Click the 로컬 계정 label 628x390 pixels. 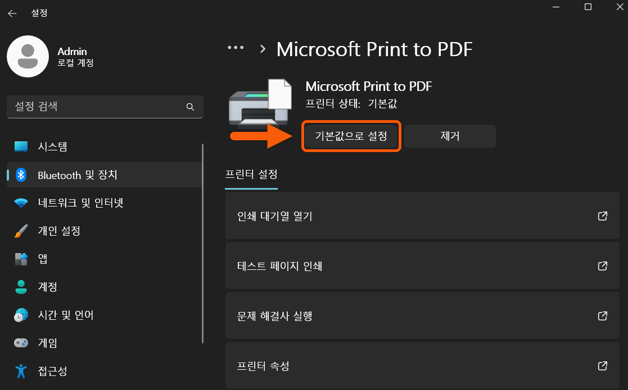pos(75,63)
